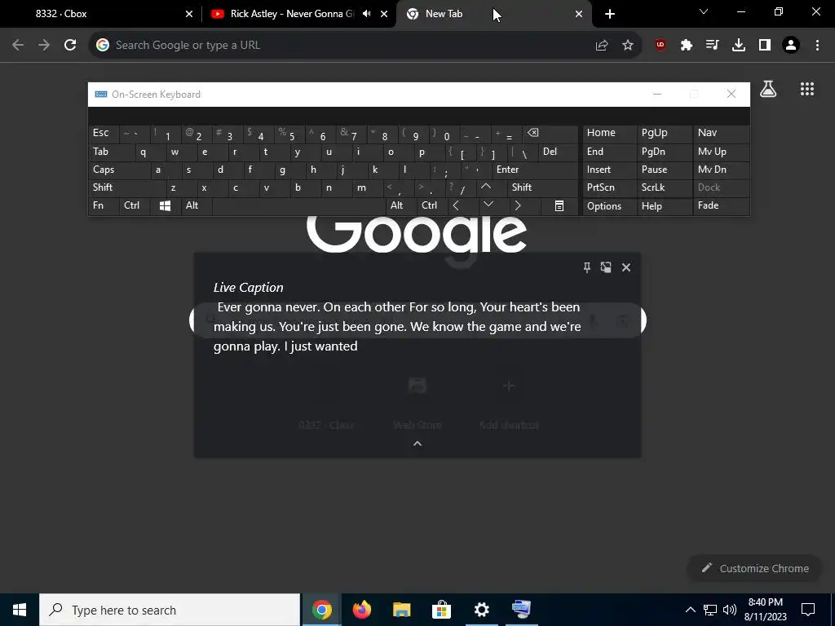Click the Del key on On-Screen Keyboard
Screen dimensions: 835x626
(559, 152)
